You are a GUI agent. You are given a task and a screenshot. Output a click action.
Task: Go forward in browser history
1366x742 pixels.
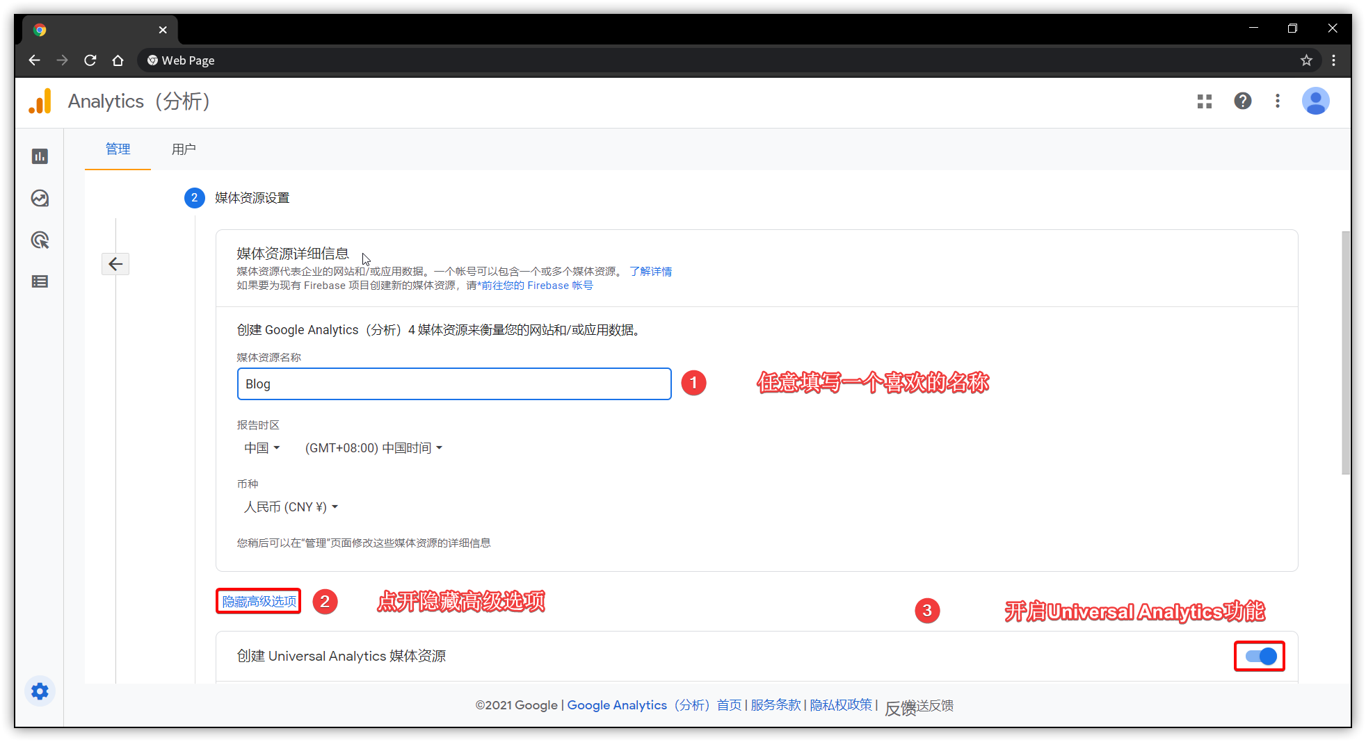click(62, 60)
